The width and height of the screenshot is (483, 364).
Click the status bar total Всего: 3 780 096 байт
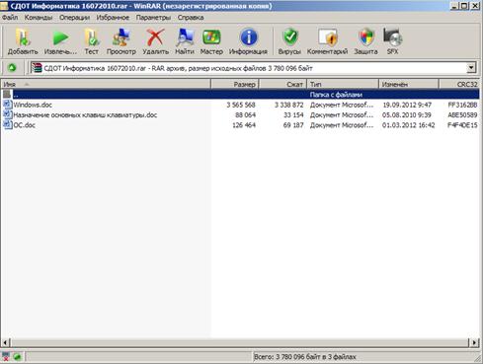[x=305, y=357]
